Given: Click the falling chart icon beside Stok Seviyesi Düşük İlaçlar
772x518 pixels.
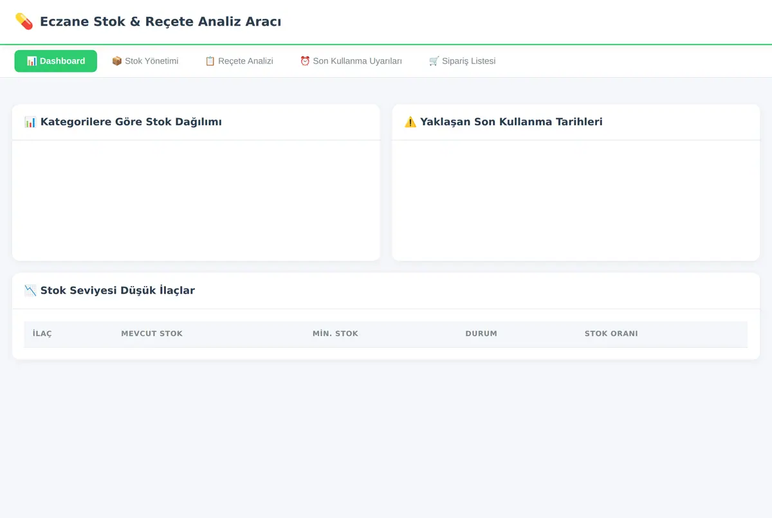Looking at the screenshot, I should (x=30, y=290).
